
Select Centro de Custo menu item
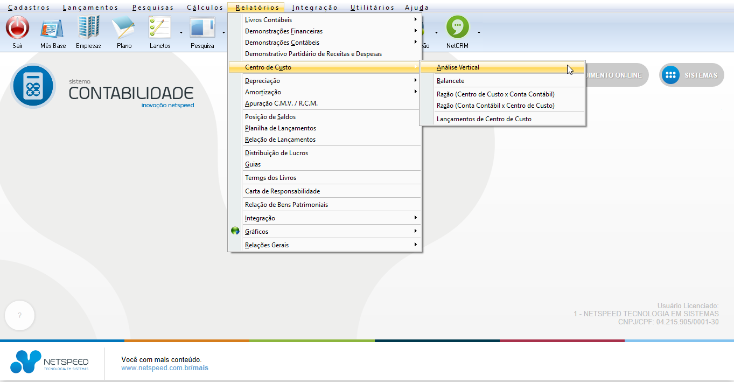pyautogui.click(x=325, y=67)
